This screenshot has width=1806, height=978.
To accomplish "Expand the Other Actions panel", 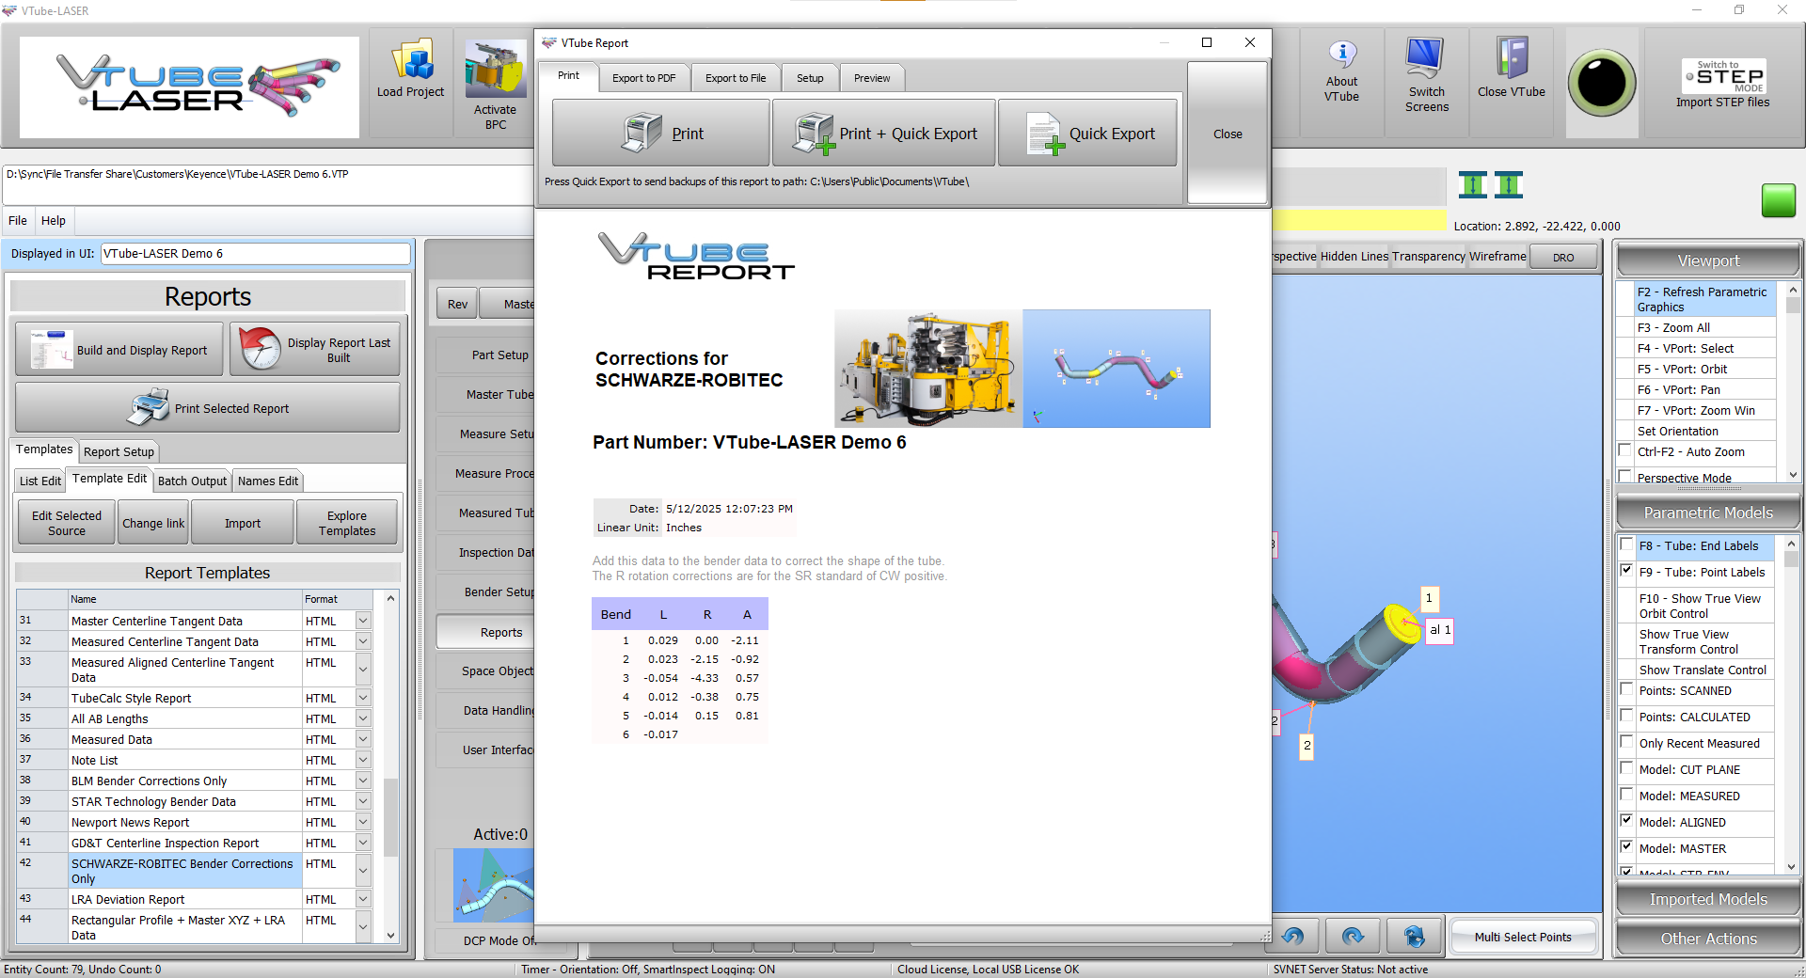I will click(1708, 939).
